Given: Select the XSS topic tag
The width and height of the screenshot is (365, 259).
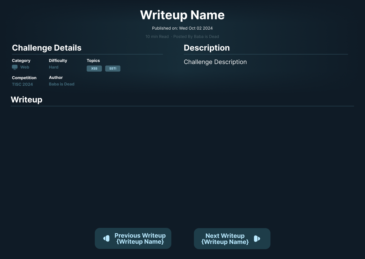Looking at the screenshot, I should pyautogui.click(x=94, y=69).
